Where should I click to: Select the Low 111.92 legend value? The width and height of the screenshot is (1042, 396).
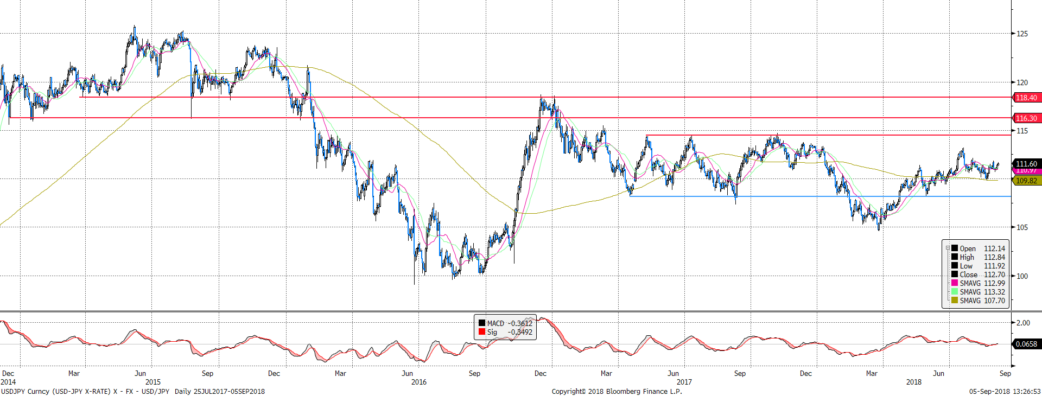(x=994, y=266)
